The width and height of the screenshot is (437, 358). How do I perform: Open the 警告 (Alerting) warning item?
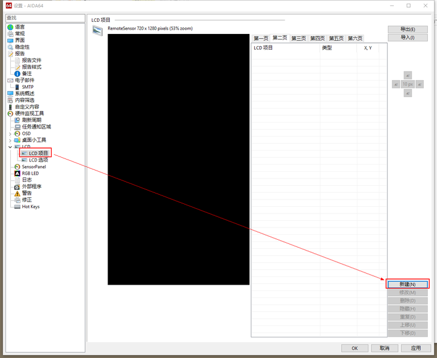(x=27, y=193)
